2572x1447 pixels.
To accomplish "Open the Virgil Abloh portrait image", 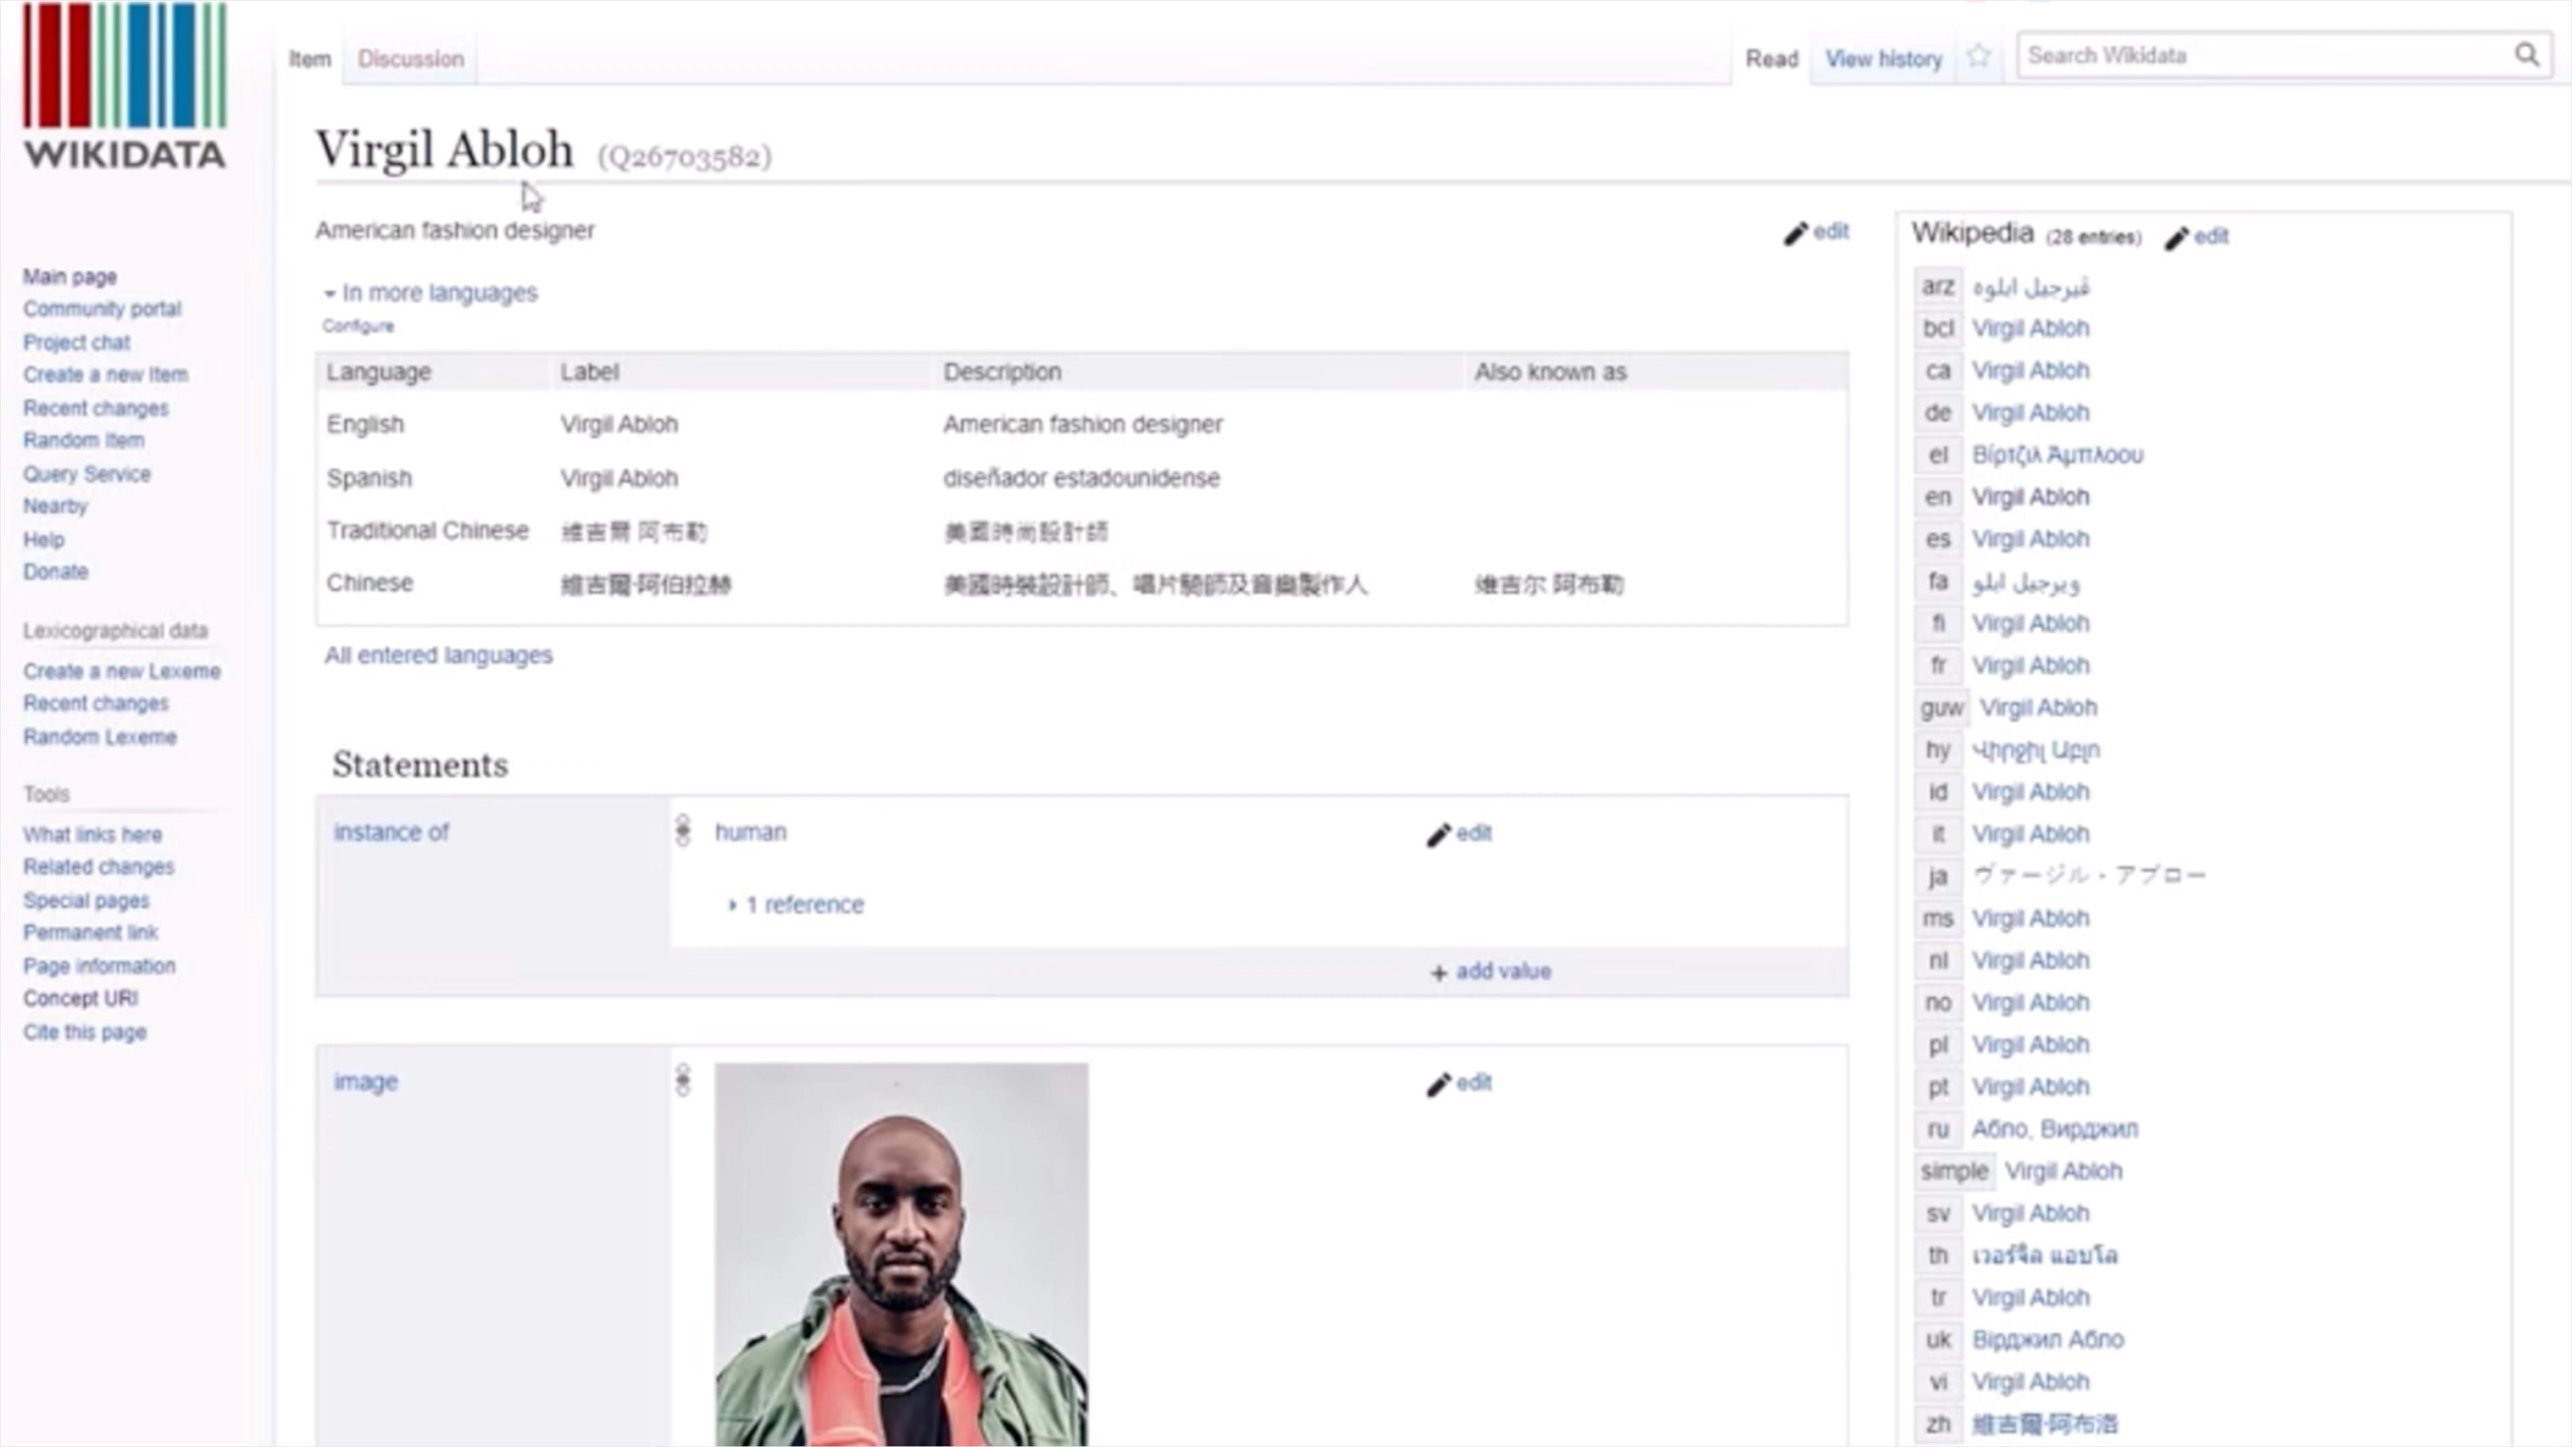I will (902, 1254).
